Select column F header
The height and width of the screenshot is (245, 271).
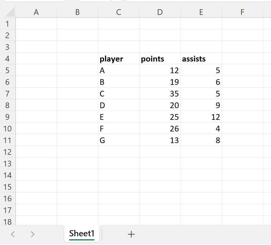pyautogui.click(x=242, y=12)
